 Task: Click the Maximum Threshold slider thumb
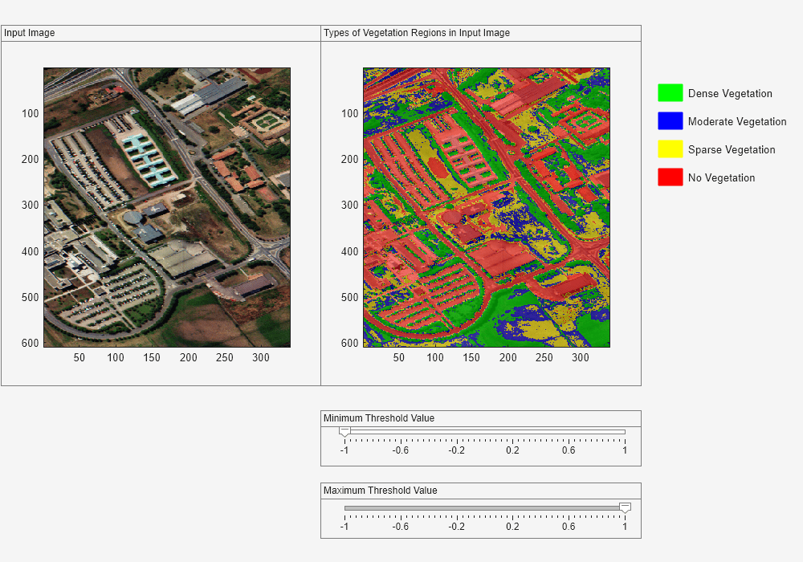coord(625,507)
